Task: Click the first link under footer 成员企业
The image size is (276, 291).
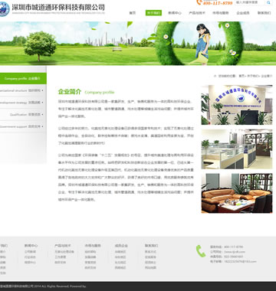Action: coord(120,252)
